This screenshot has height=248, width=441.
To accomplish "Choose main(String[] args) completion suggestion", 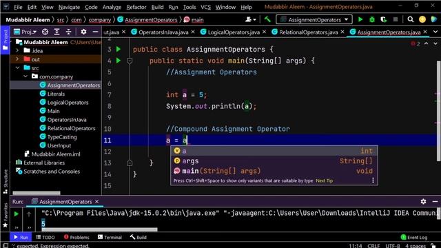I will click(274, 171).
